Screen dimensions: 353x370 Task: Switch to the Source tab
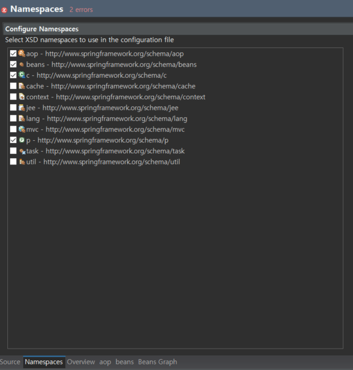10,362
